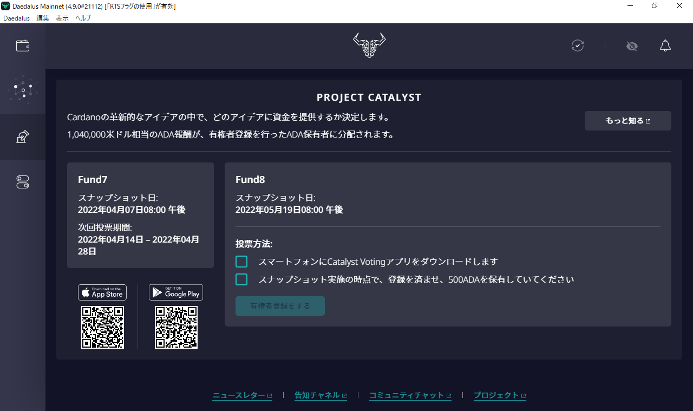Image resolution: width=693 pixels, height=411 pixels.
Task: Click the Google Play download badge
Action: [x=176, y=292]
